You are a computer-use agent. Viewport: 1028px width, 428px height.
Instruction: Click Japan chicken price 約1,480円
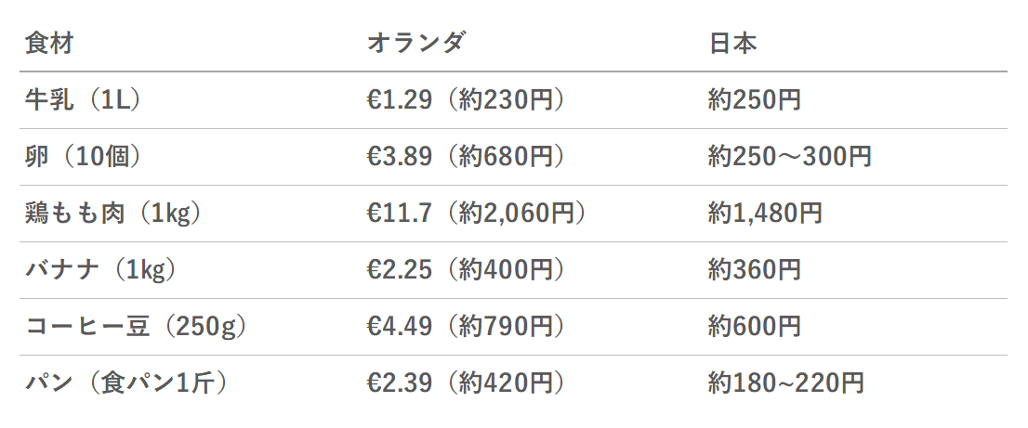point(765,214)
